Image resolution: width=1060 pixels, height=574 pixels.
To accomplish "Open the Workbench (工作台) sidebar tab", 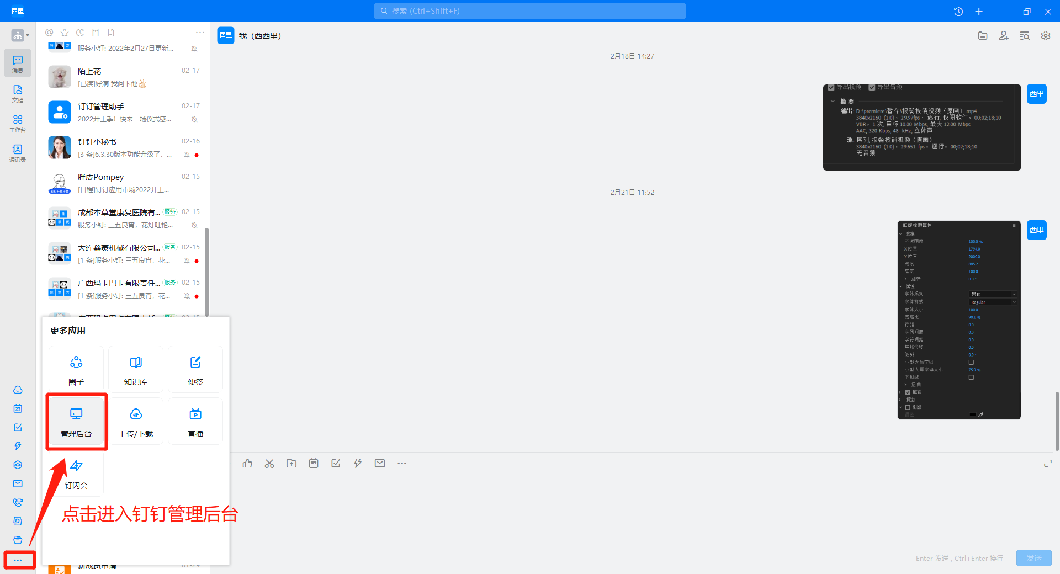I will pos(18,123).
